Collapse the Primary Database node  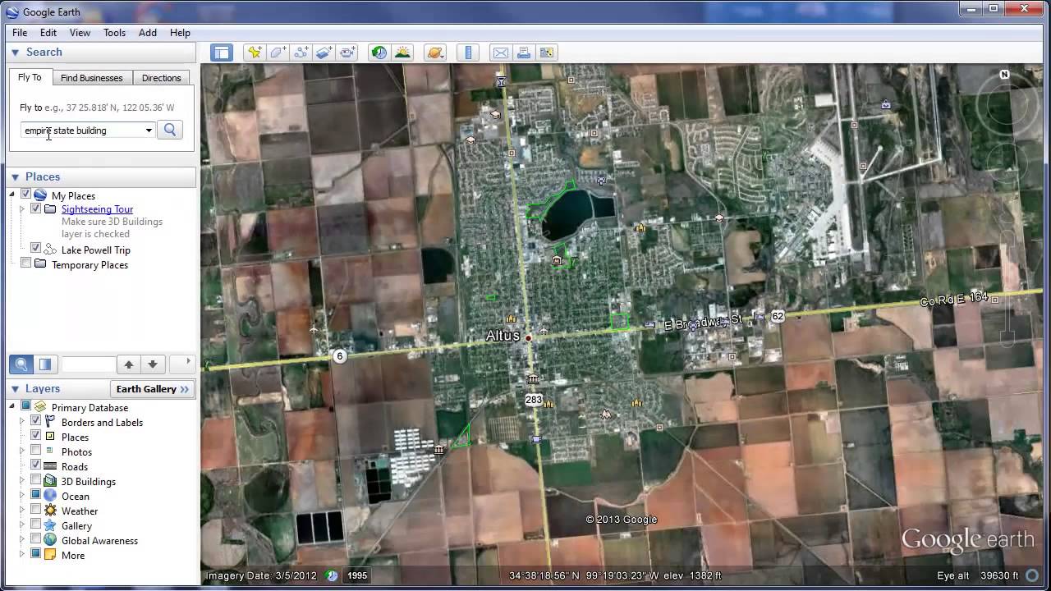(12, 406)
